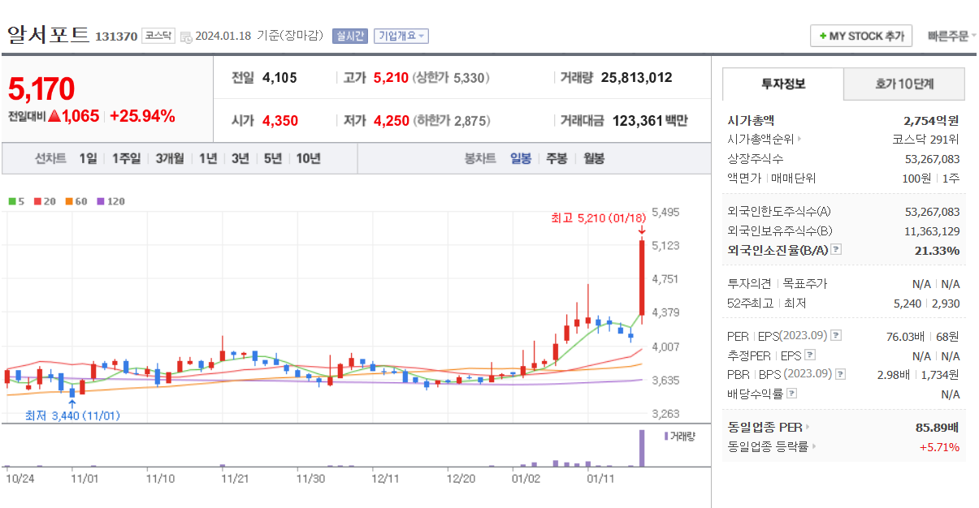Click the 외국인소진율 value 21.33%
The height and width of the screenshot is (508, 979).
[x=937, y=250]
